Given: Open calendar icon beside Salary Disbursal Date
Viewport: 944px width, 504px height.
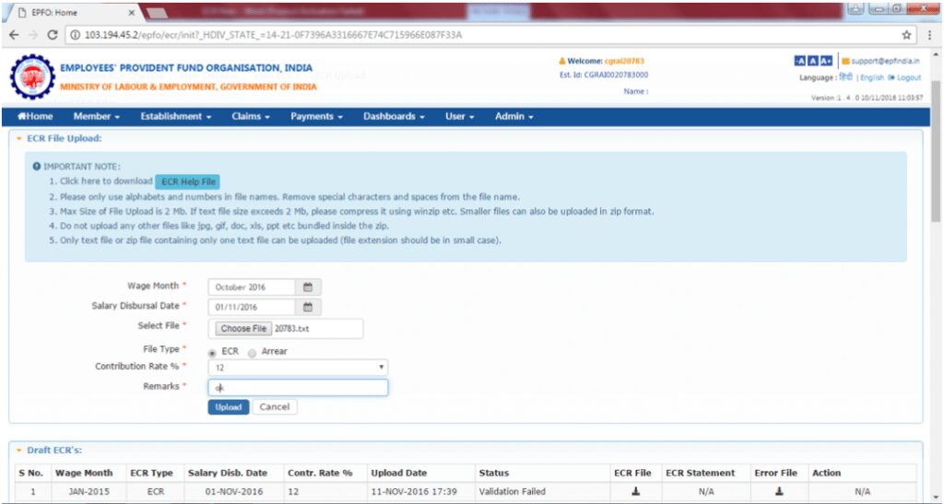Looking at the screenshot, I should pyautogui.click(x=308, y=308).
